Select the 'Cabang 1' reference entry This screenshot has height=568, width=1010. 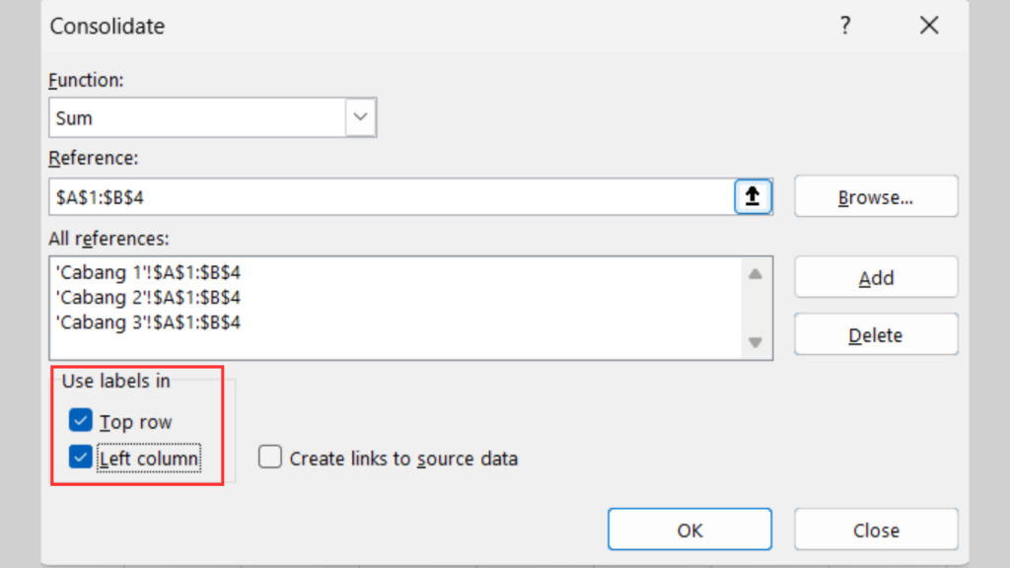click(148, 272)
